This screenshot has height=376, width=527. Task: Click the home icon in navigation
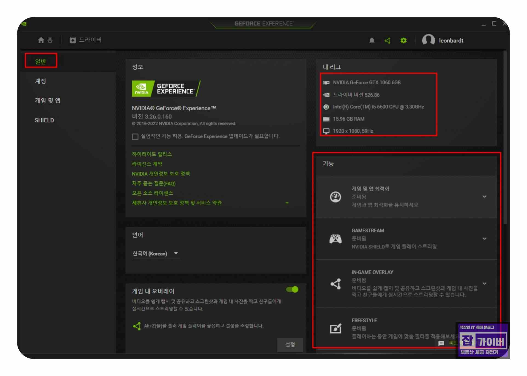[41, 40]
